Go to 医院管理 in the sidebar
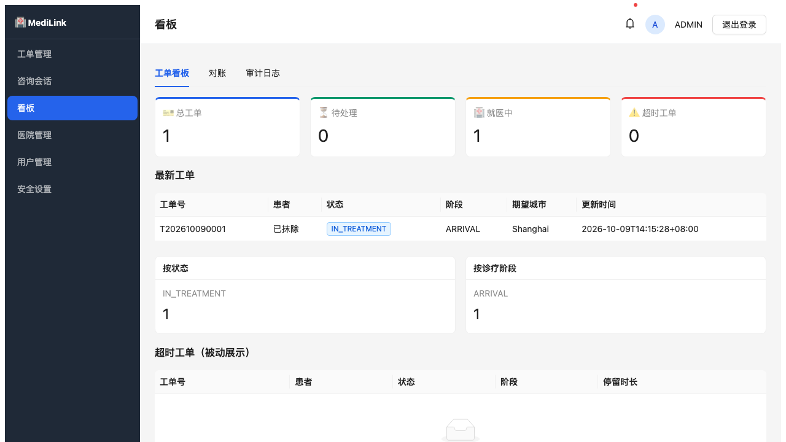The height and width of the screenshot is (442, 786). (72, 135)
